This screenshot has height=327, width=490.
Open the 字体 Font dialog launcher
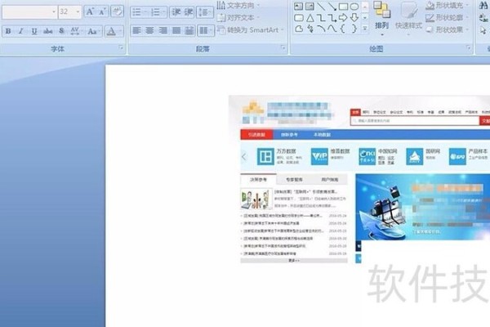tap(121, 48)
